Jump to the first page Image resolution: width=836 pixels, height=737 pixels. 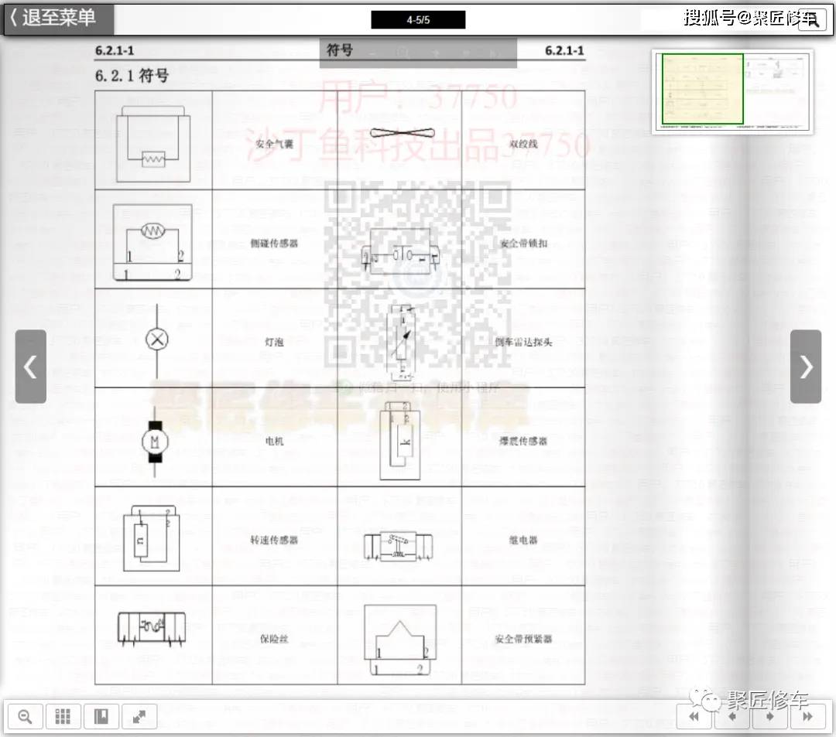pyautogui.click(x=694, y=716)
